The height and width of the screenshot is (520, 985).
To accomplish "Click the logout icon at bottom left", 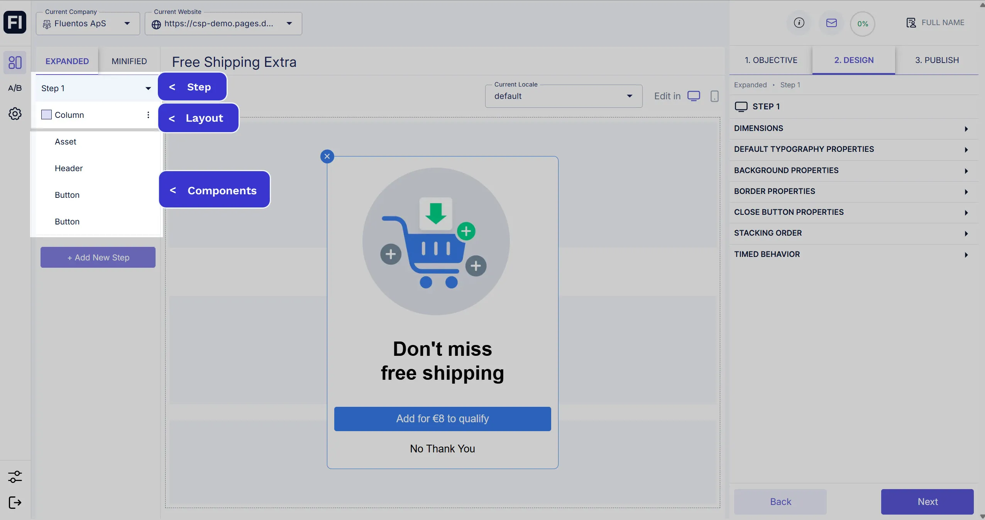I will coord(15,503).
